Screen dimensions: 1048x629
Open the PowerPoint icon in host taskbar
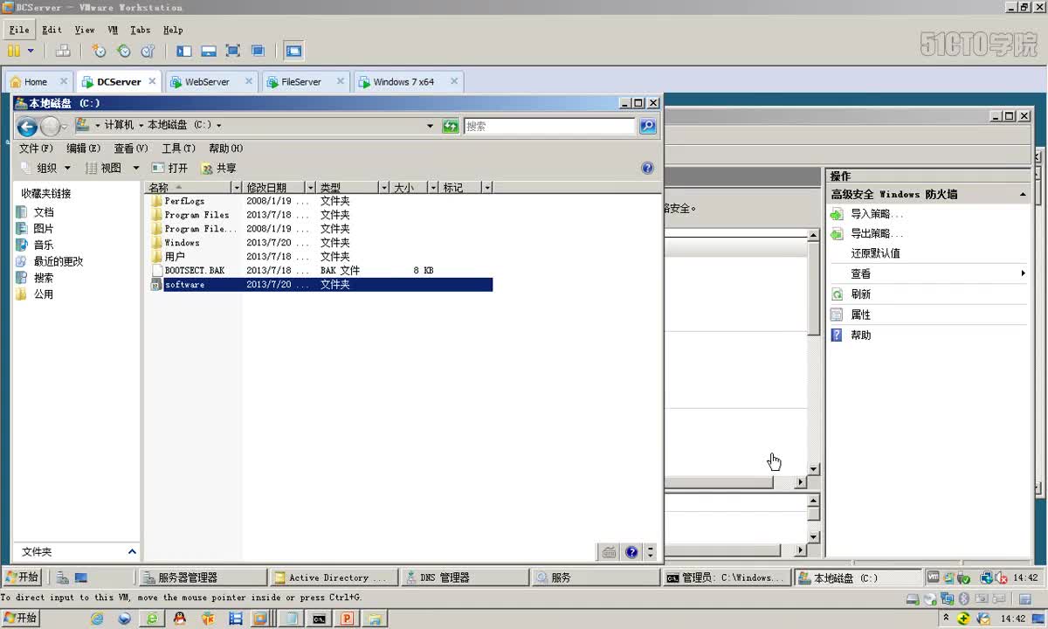pos(347,619)
